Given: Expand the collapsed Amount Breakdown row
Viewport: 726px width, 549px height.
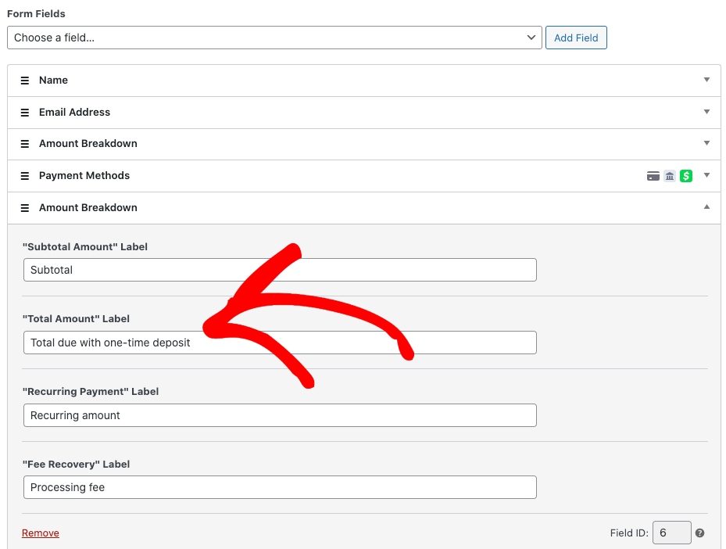Looking at the screenshot, I should (706, 143).
